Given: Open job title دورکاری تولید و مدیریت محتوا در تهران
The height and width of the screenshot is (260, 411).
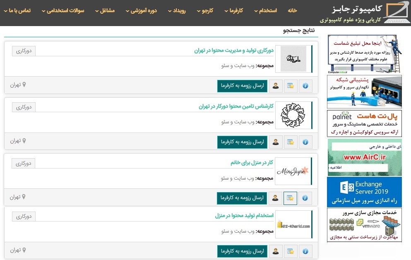Looking at the screenshot, I should coord(234,51).
